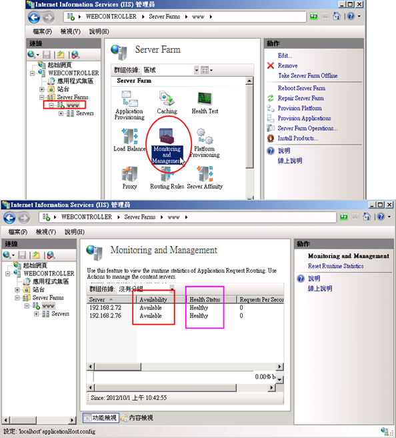This screenshot has height=438, width=396.
Task: Open the Platform Provisioning feature icon
Action: click(x=205, y=143)
